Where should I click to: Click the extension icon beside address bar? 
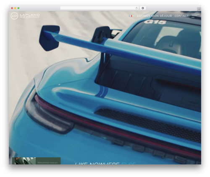(x=143, y=8)
